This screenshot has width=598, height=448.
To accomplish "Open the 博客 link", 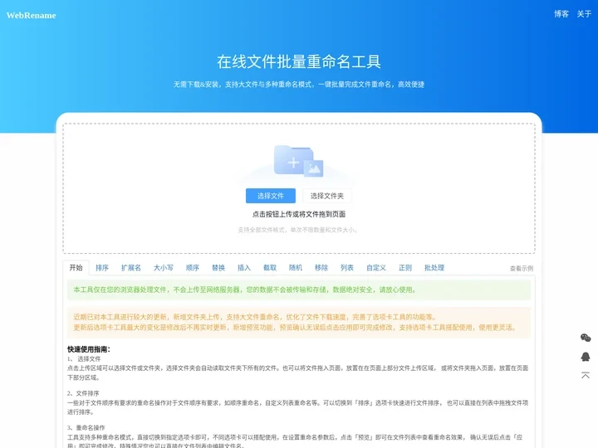I will (561, 14).
